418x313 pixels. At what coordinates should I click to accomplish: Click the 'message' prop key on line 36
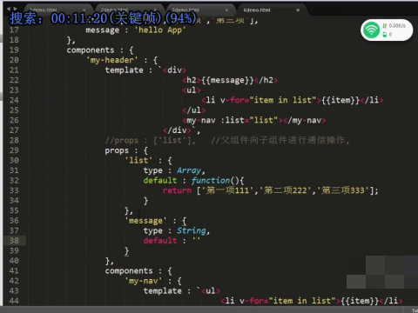(146, 221)
